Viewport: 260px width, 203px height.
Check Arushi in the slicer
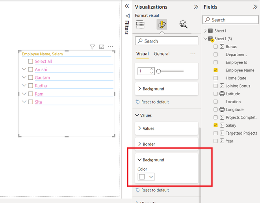click(x=30, y=70)
